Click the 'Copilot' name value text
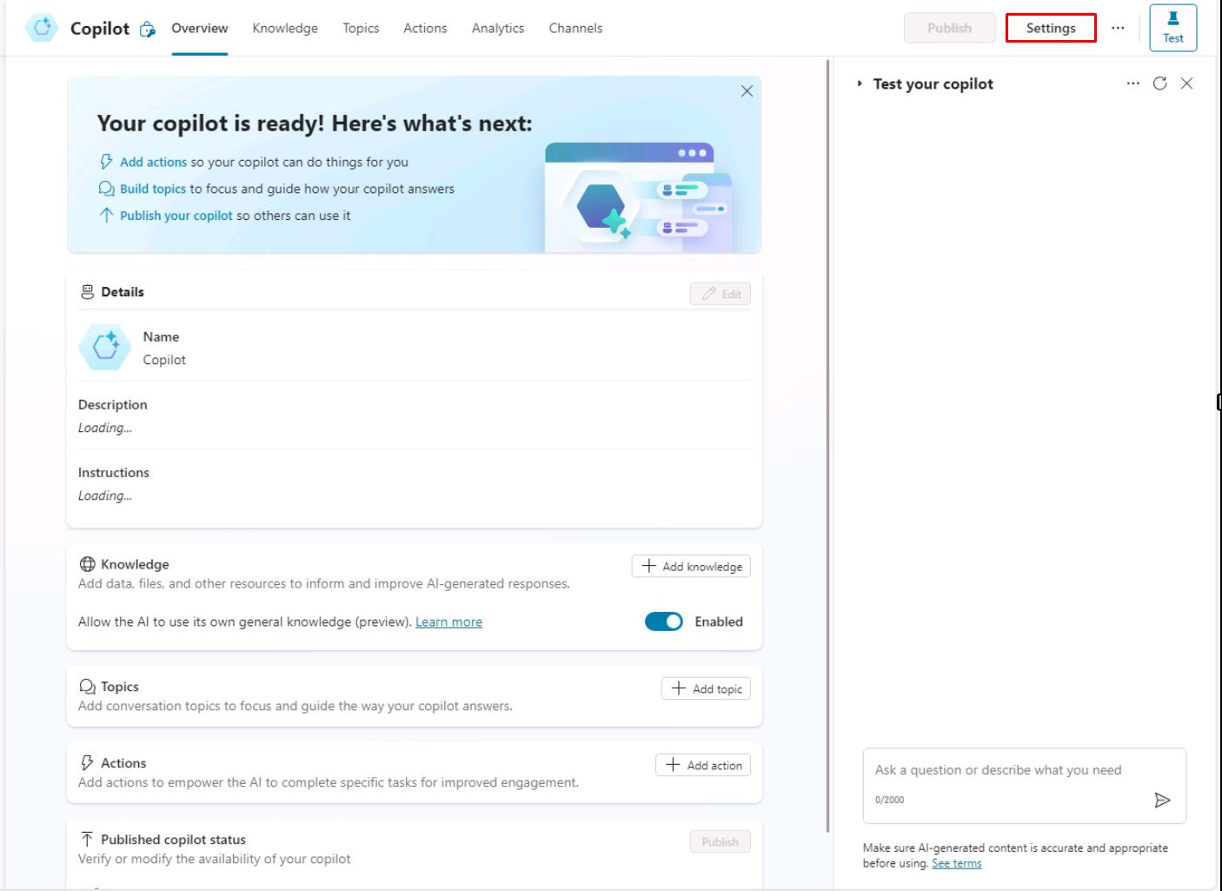Viewport: 1222px width, 891px height. [x=164, y=360]
